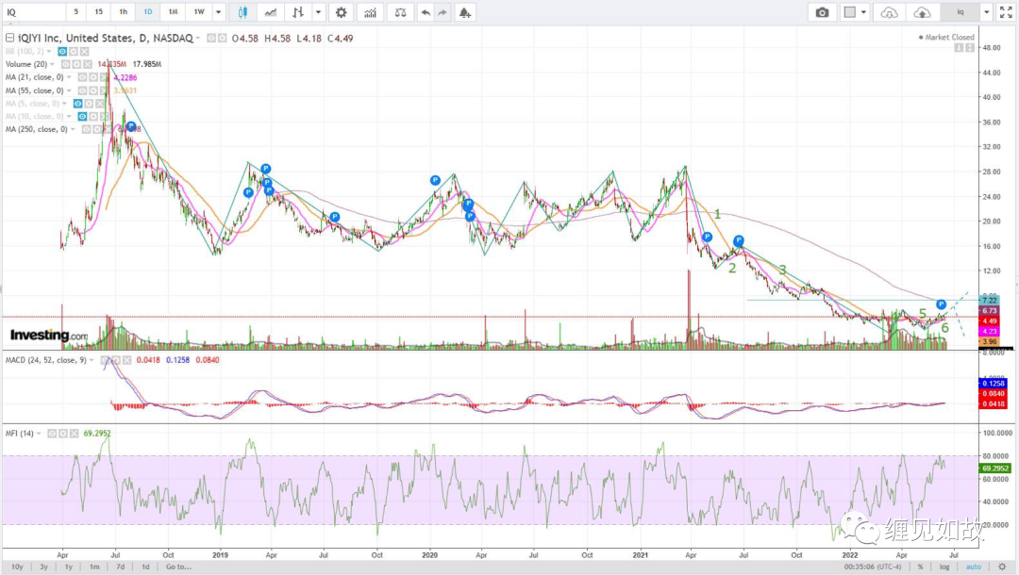This screenshot has height=575, width=1019.
Task: Open settings for MFI (14) indicator
Action: (63, 433)
